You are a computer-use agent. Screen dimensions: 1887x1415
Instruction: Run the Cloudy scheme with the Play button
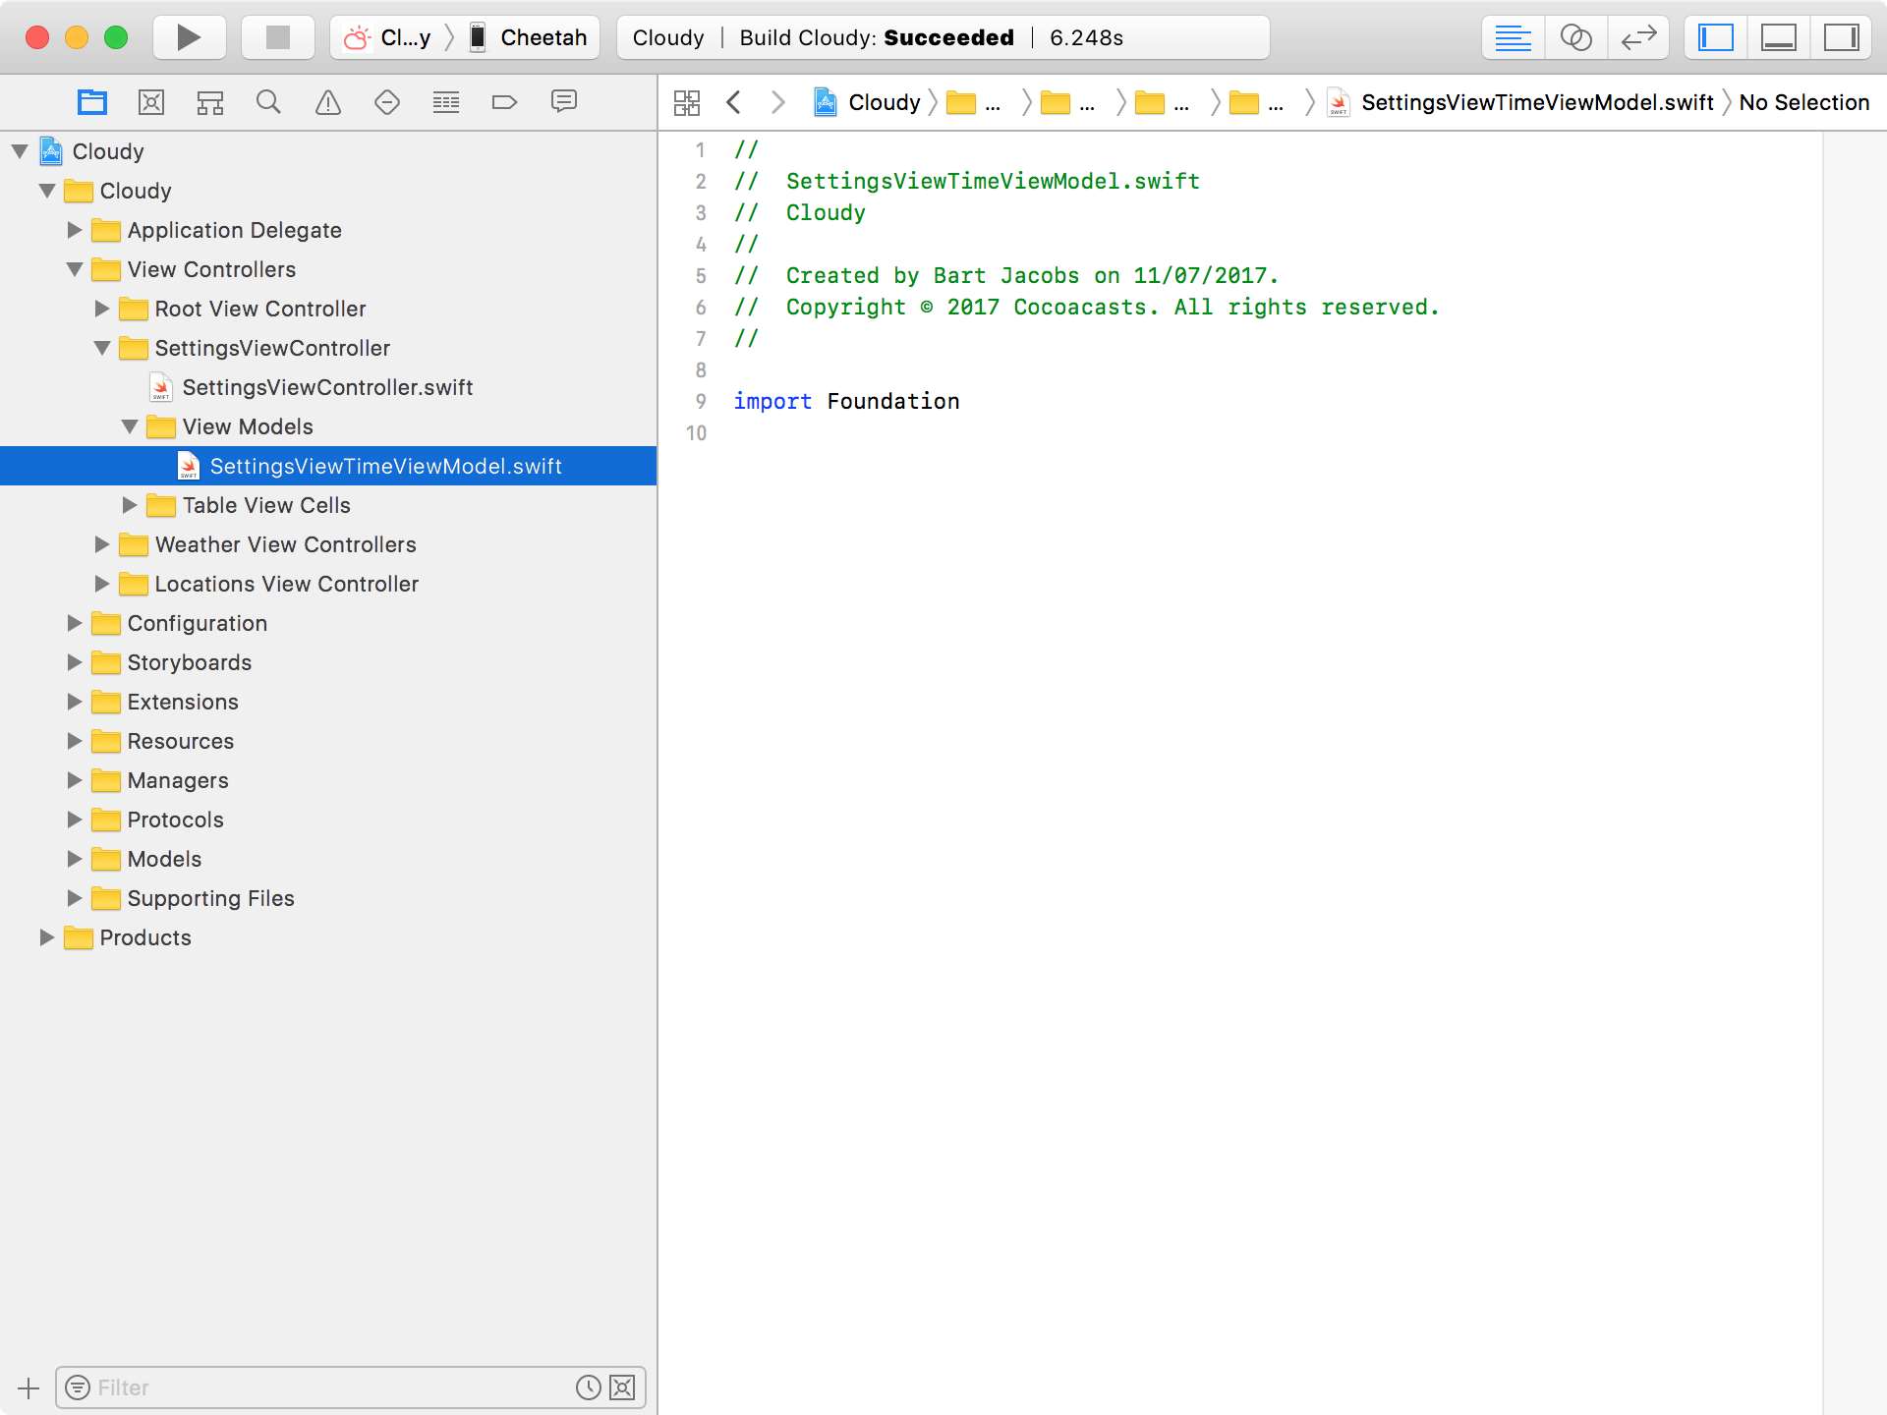(x=189, y=37)
